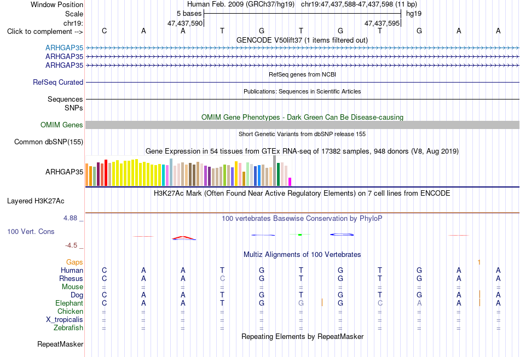Click the green mark in the PhyloP track
Image resolution: width=520 pixels, height=357 pixels.
[x=300, y=235]
